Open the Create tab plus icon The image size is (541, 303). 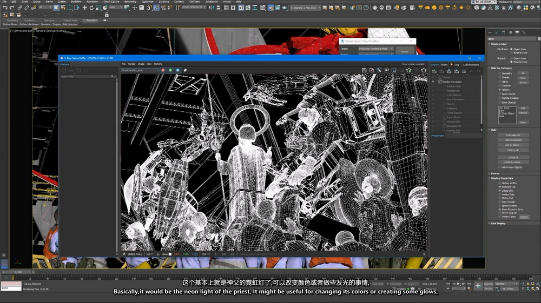[x=490, y=32]
